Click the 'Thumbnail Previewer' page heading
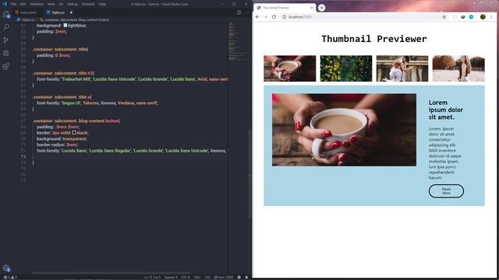Viewport: 499px width, 280px height. [x=374, y=39]
